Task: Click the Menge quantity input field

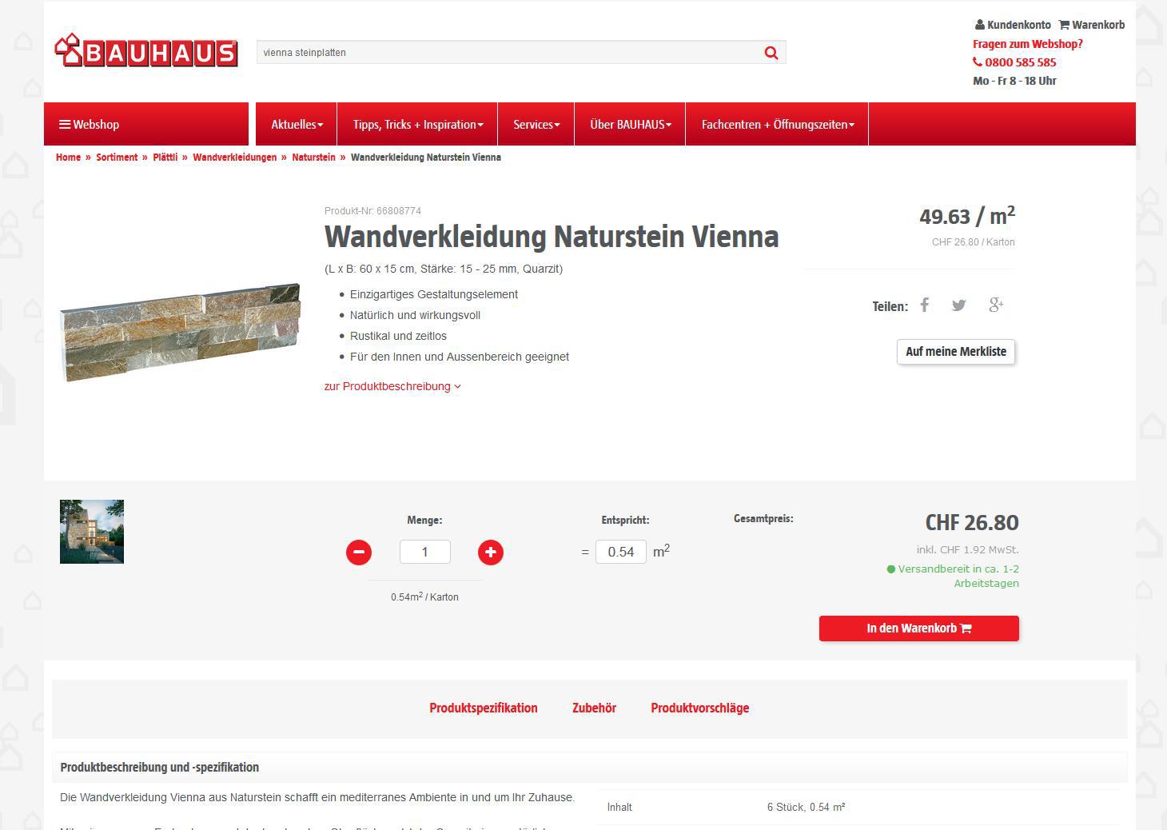Action: 425,552
